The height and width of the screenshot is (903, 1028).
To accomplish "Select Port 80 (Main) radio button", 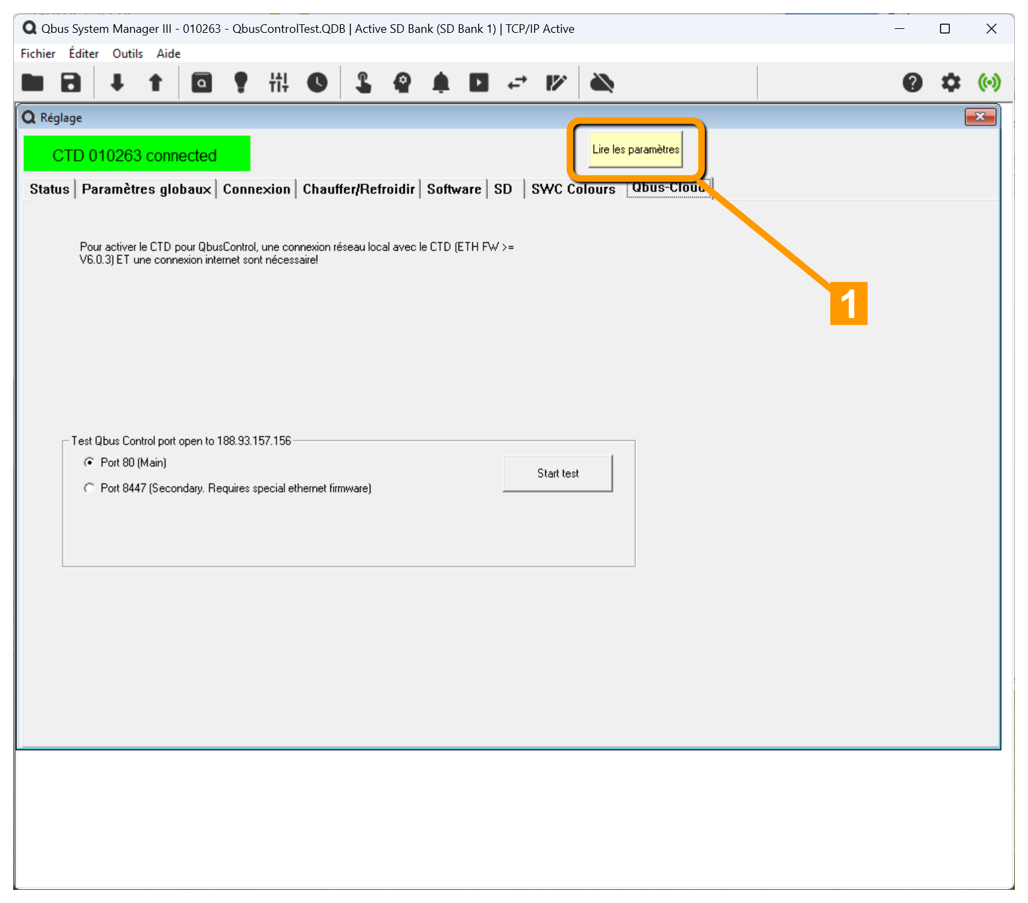I will [x=89, y=462].
